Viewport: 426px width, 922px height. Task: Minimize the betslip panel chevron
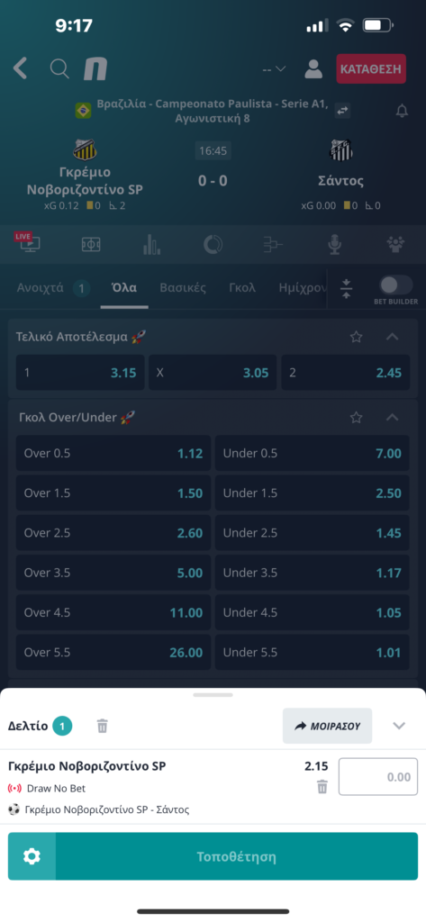tap(399, 726)
